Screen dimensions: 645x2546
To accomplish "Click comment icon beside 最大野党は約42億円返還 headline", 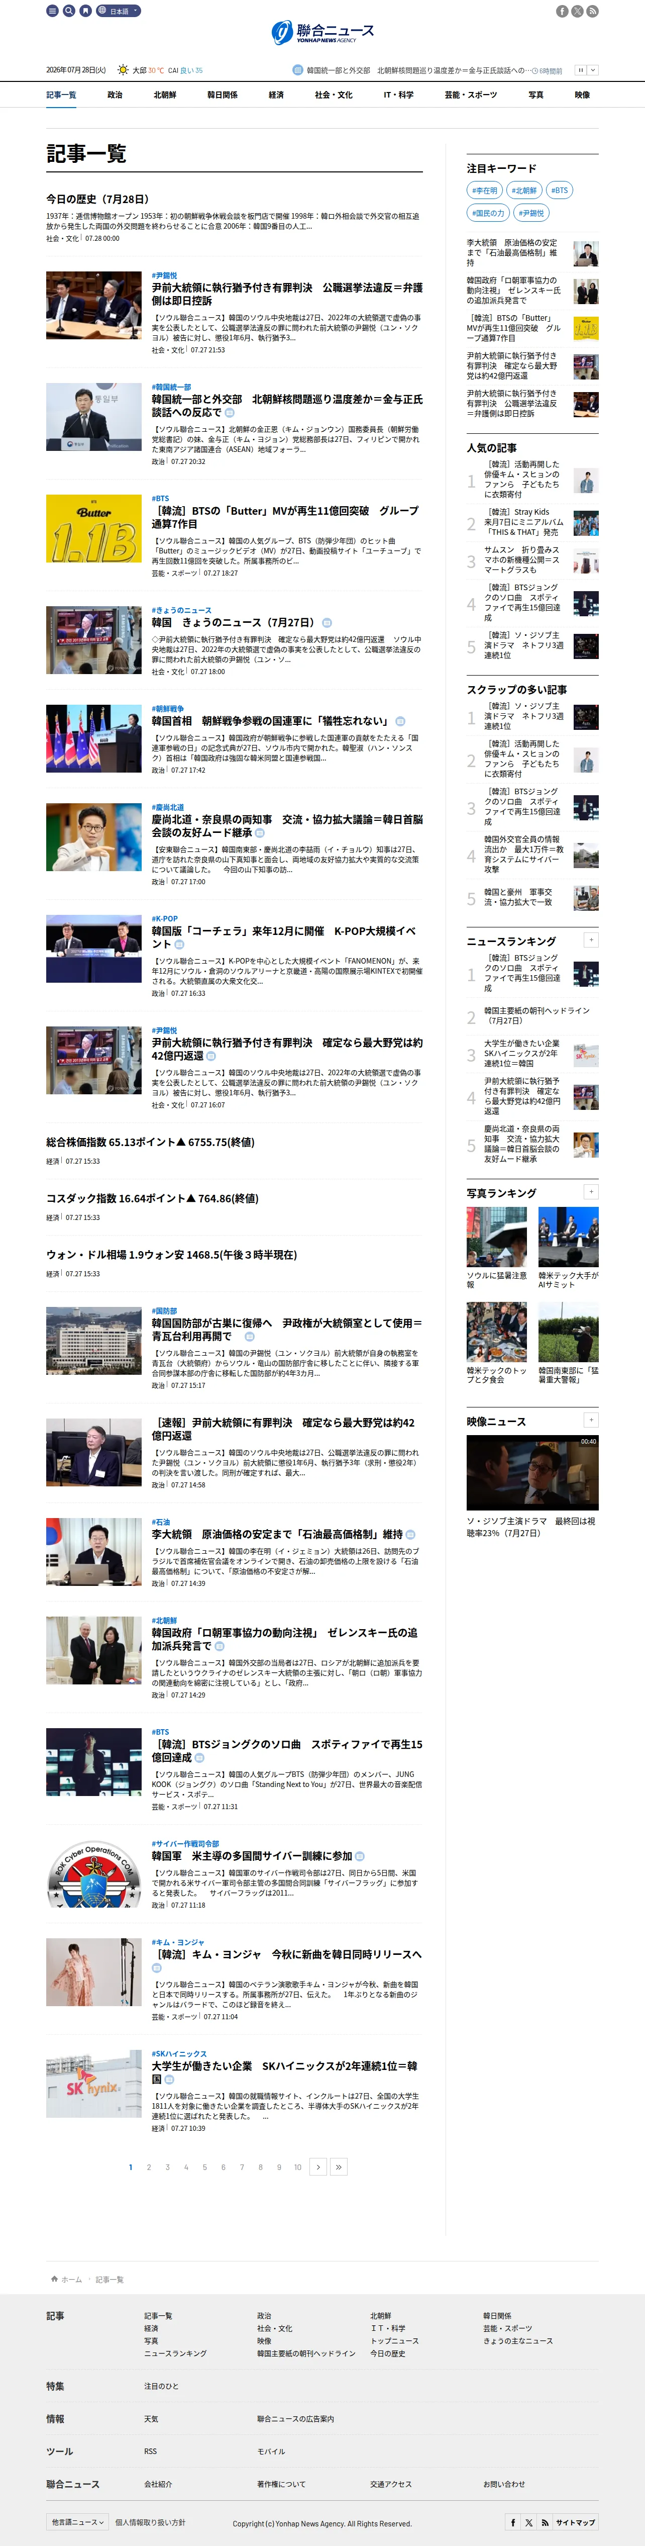I will (210, 1056).
